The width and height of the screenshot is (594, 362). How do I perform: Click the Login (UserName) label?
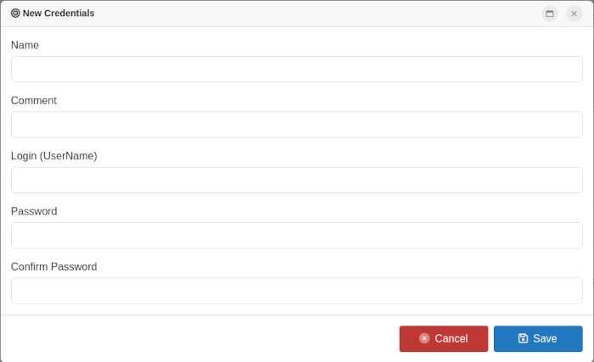coord(53,156)
